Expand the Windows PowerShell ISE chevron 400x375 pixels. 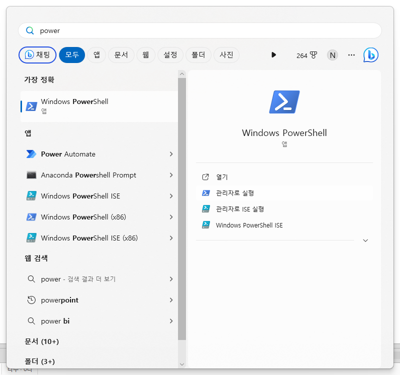pos(171,196)
